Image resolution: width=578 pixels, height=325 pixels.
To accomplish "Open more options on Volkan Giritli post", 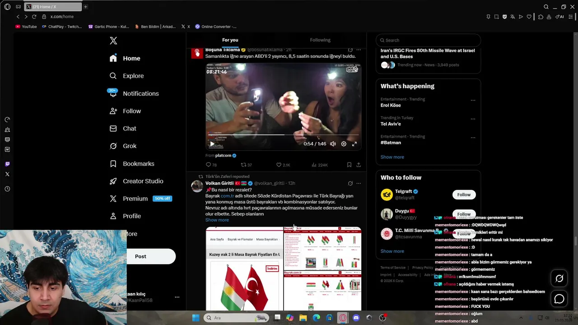I will [359, 183].
